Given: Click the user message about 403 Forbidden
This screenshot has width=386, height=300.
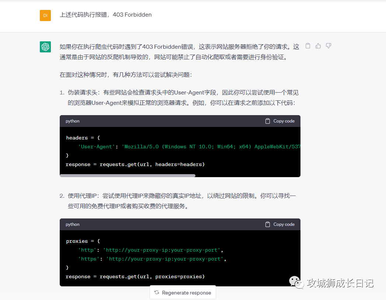Looking at the screenshot, I should click(106, 15).
